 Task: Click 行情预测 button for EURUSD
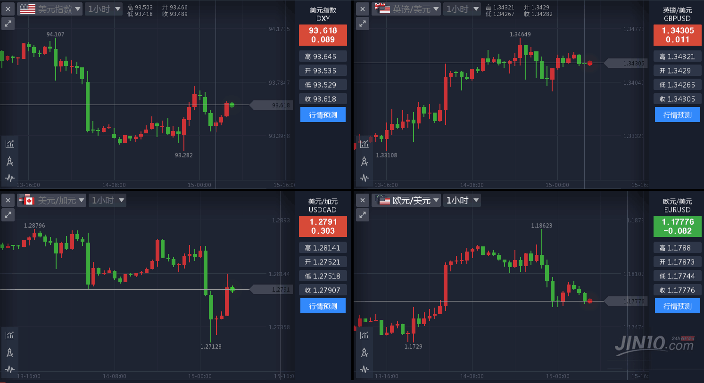click(678, 306)
